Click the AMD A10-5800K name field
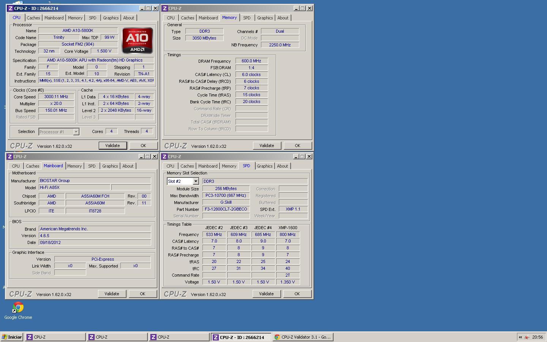 (78, 30)
